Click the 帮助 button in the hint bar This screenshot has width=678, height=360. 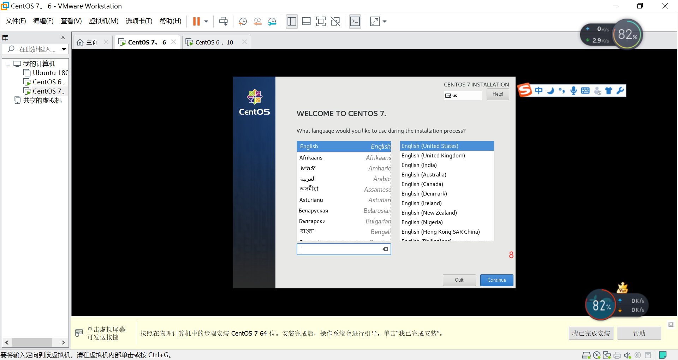(x=639, y=333)
